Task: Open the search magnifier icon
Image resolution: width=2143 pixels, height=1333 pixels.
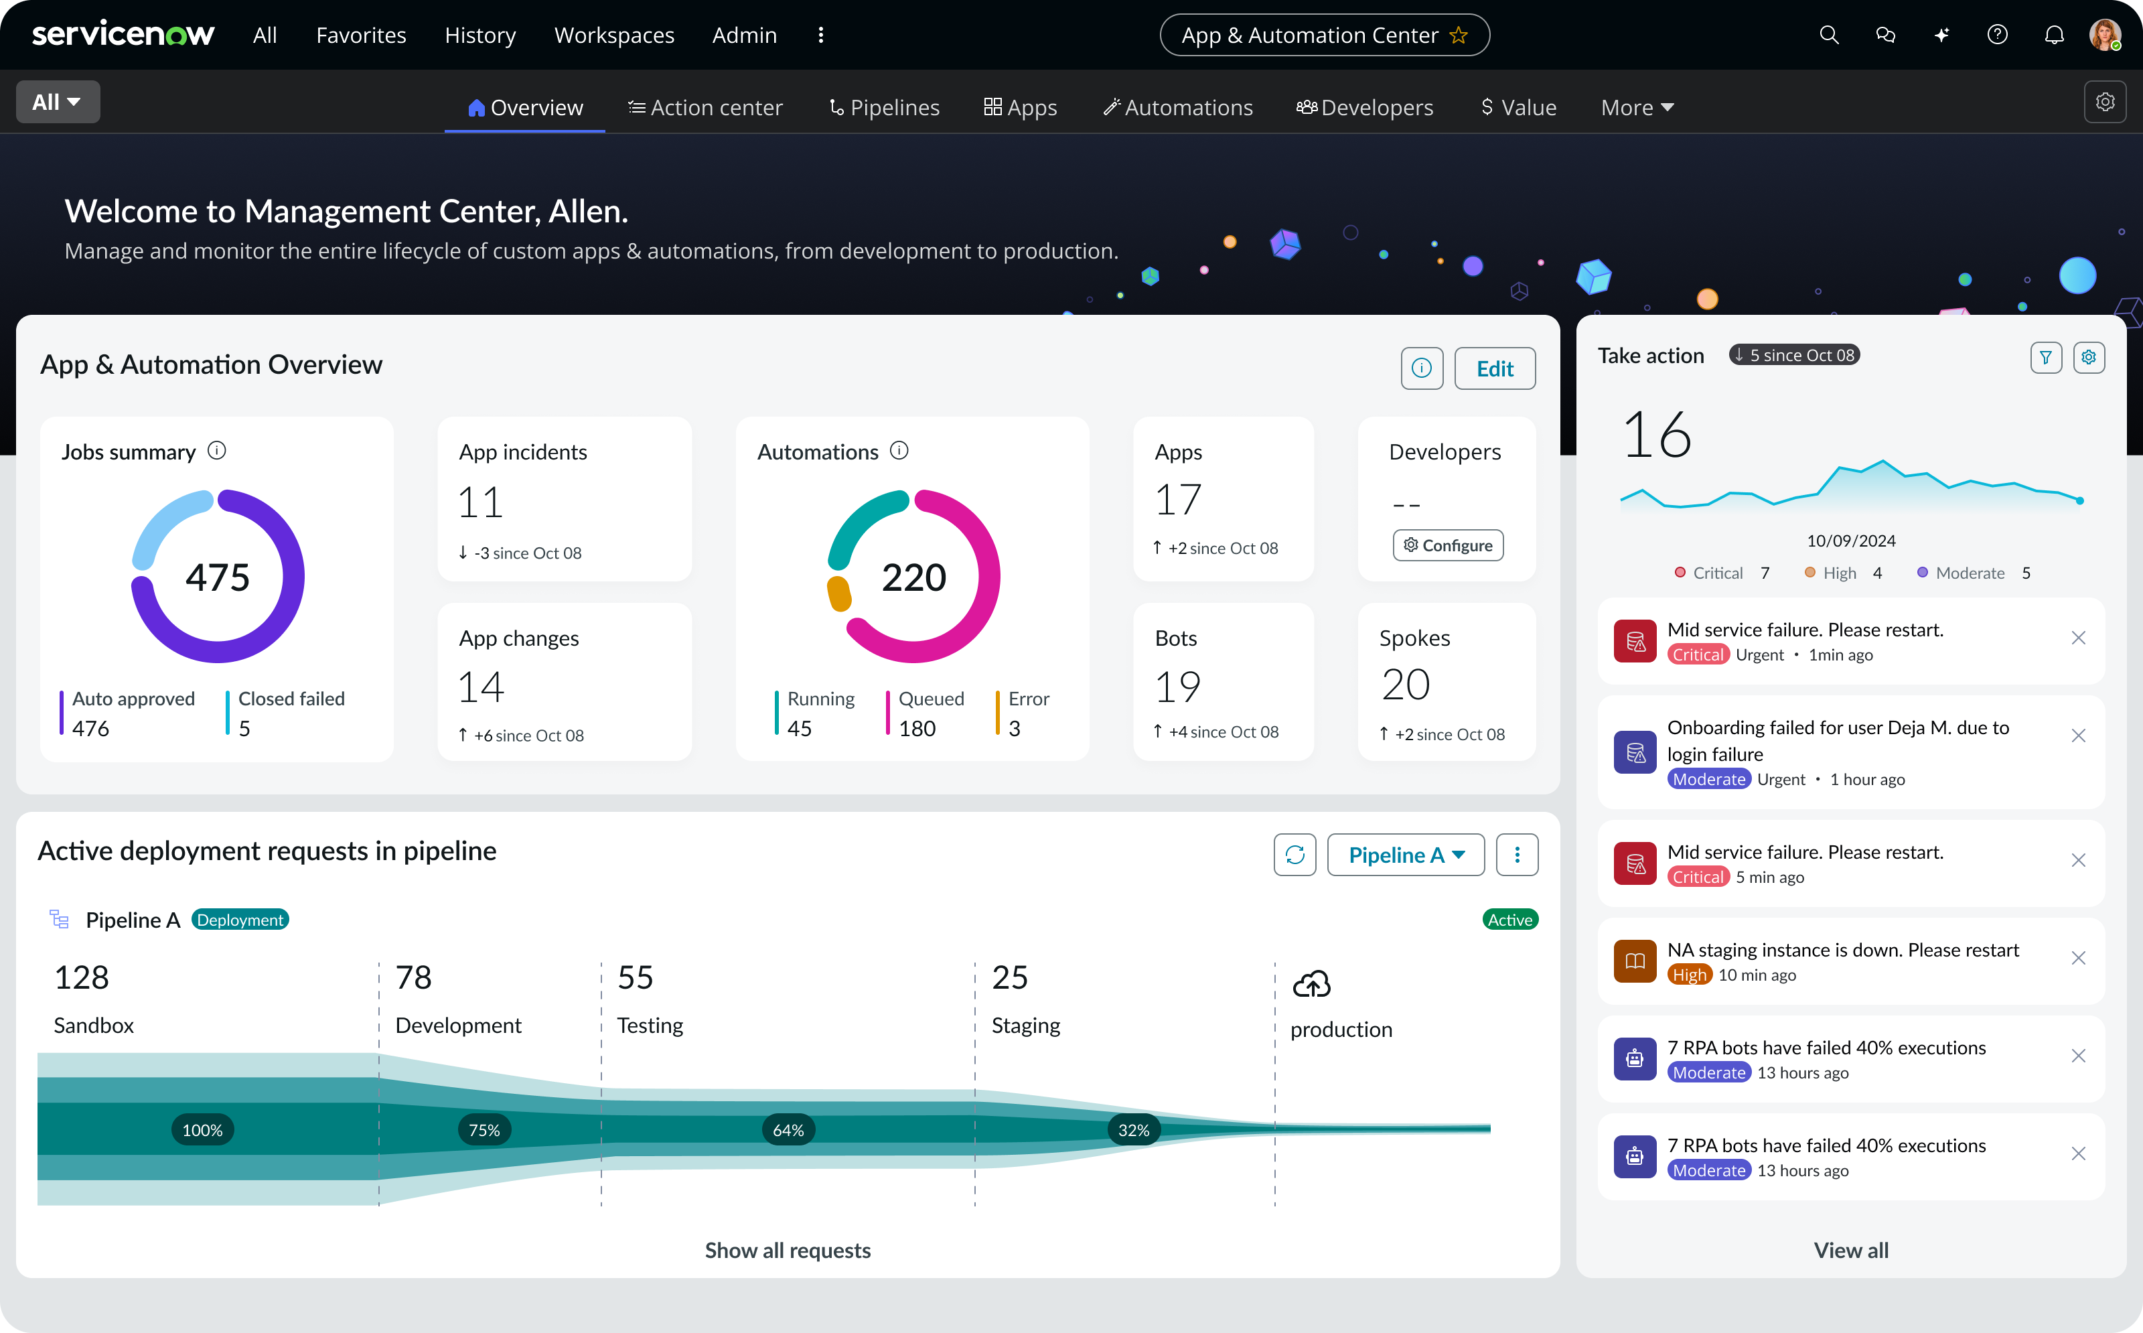Action: (x=1830, y=36)
